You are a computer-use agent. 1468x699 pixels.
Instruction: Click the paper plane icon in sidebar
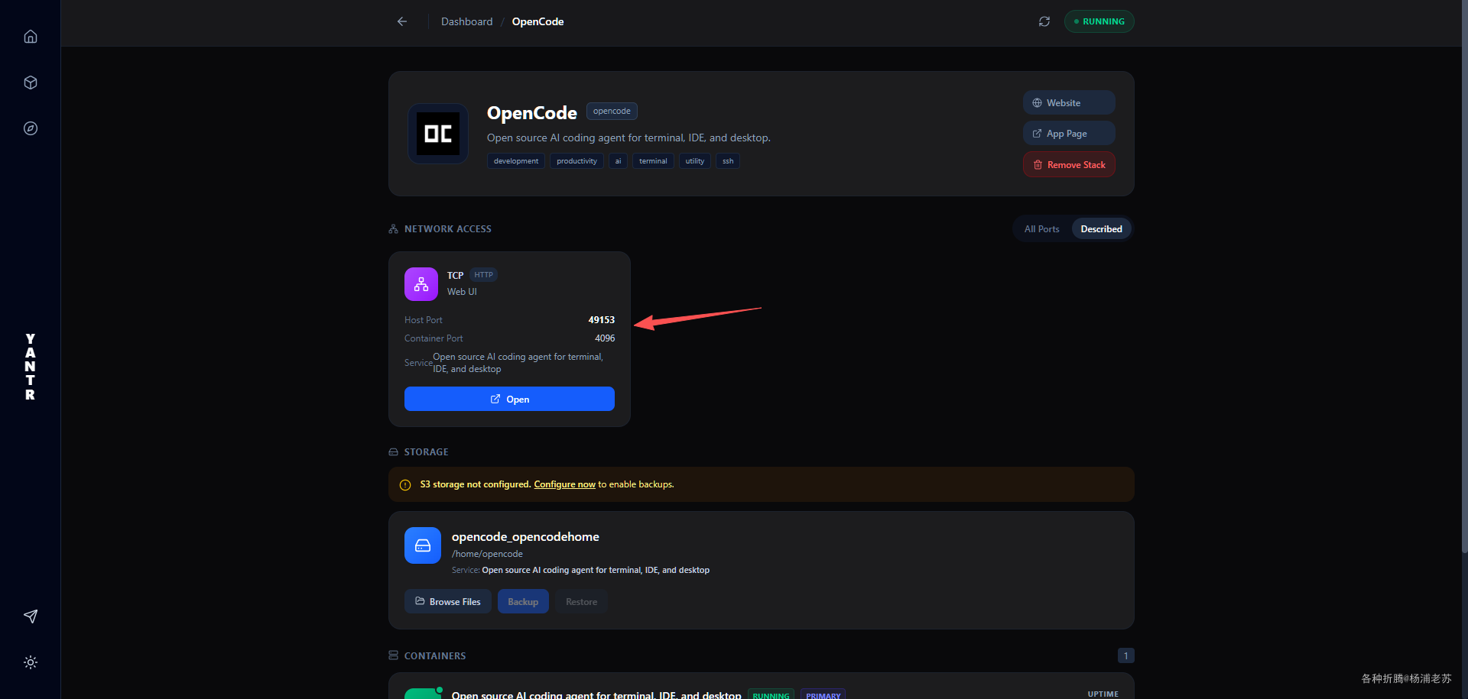(x=31, y=616)
